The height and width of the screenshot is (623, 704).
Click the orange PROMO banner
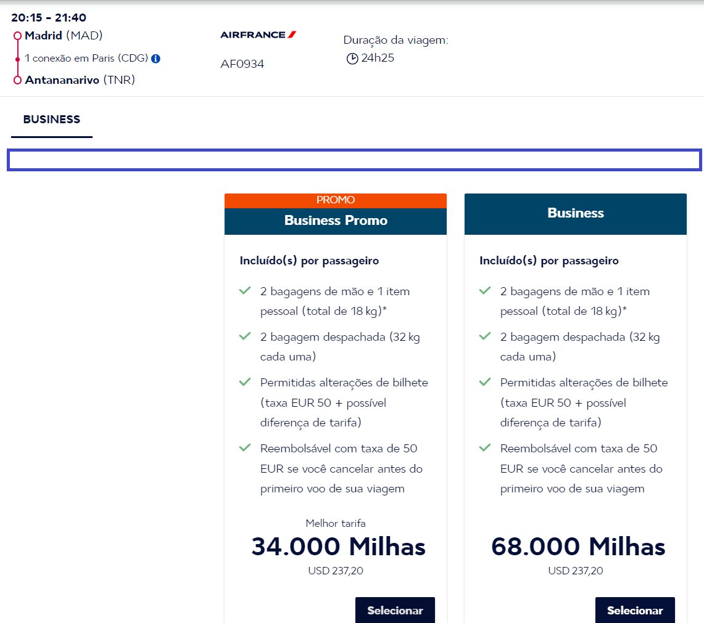point(336,200)
